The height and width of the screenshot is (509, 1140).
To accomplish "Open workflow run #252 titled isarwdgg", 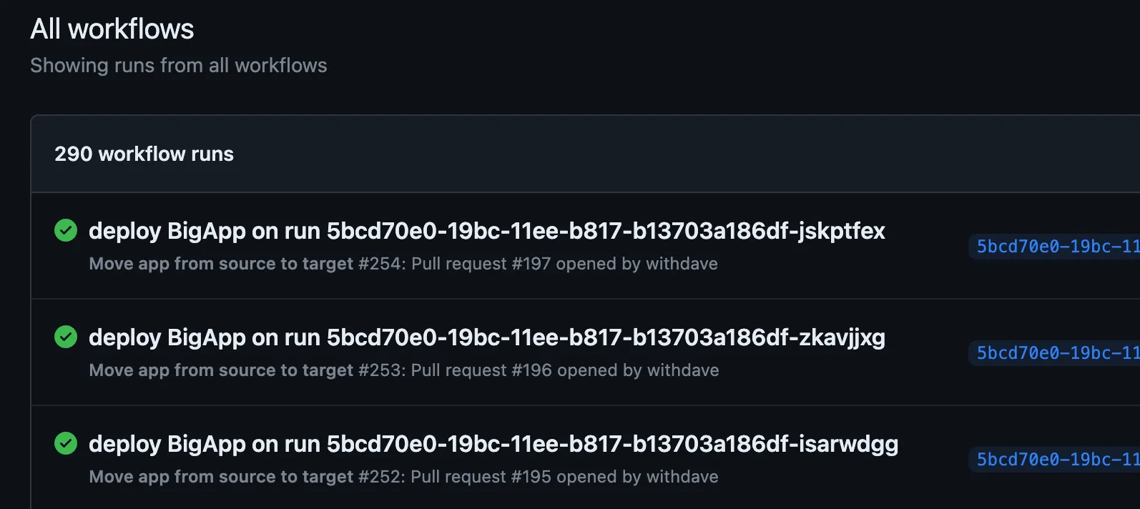I will pyautogui.click(x=492, y=443).
